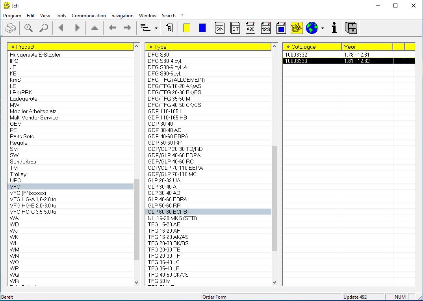Image resolution: width=423 pixels, height=301 pixels.
Task: Click the Type list scroll down arrow
Action: point(275,283)
